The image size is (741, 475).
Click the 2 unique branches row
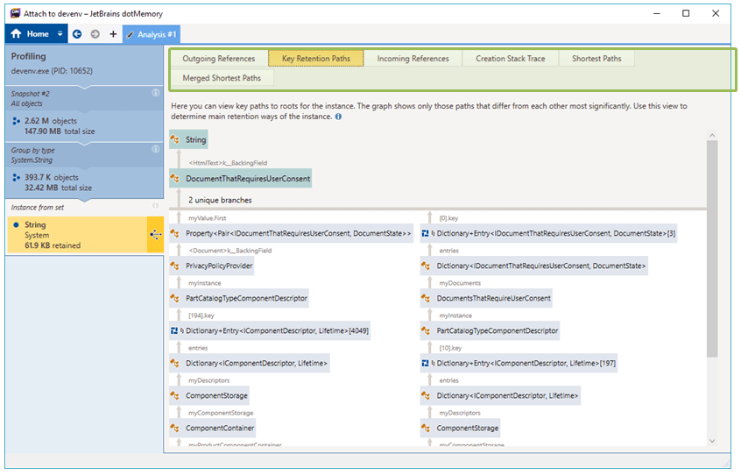(x=220, y=200)
